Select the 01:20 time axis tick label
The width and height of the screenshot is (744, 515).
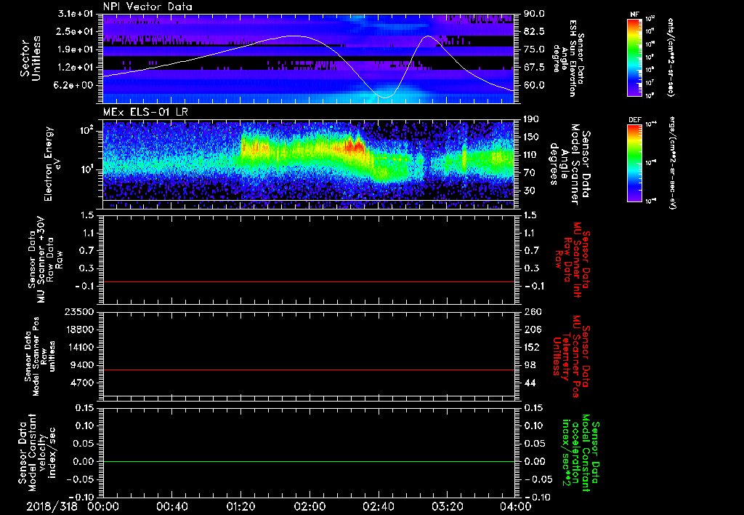point(240,506)
